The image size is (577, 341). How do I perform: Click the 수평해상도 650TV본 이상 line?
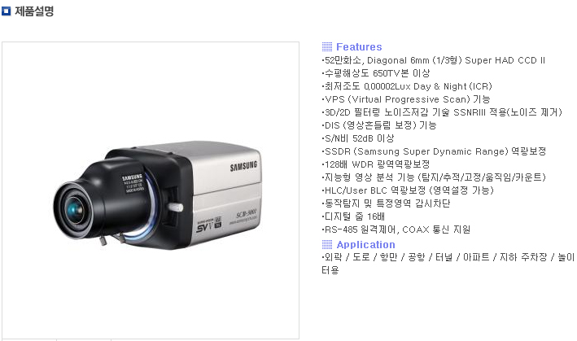pyautogui.click(x=376, y=73)
